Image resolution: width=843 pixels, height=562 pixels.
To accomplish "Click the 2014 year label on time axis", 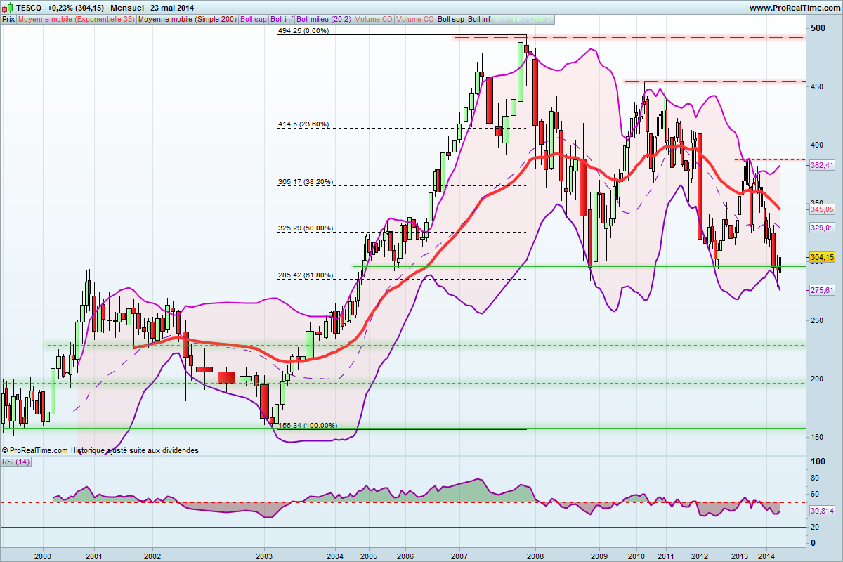I will (768, 555).
